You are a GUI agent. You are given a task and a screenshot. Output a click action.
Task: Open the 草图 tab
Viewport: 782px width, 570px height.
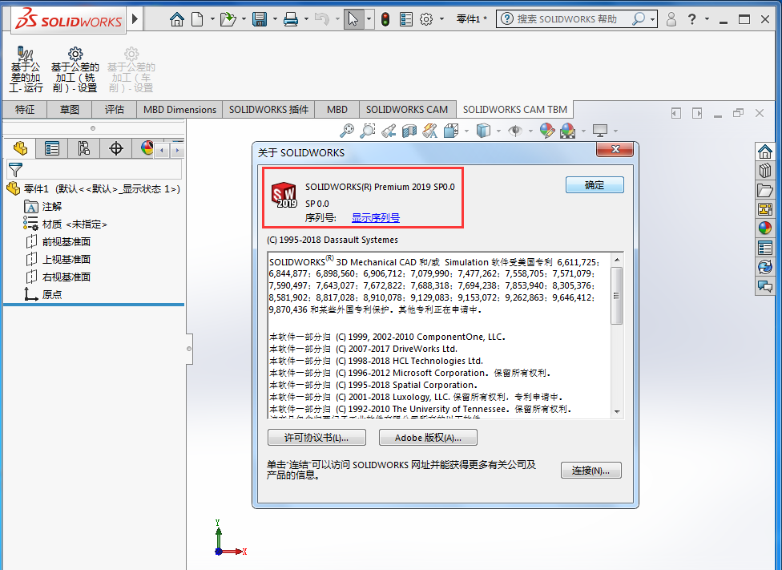click(70, 109)
